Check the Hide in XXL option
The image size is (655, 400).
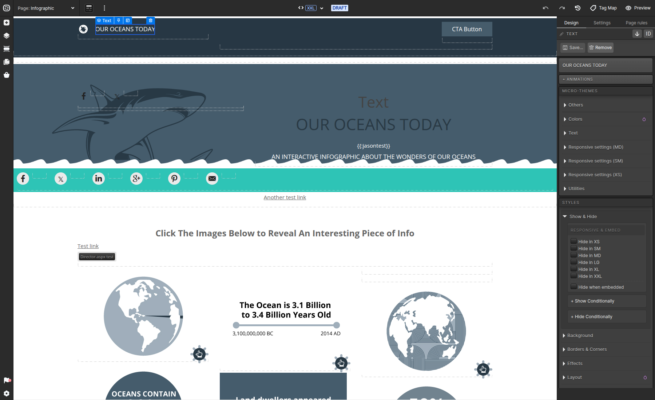pyautogui.click(x=573, y=276)
